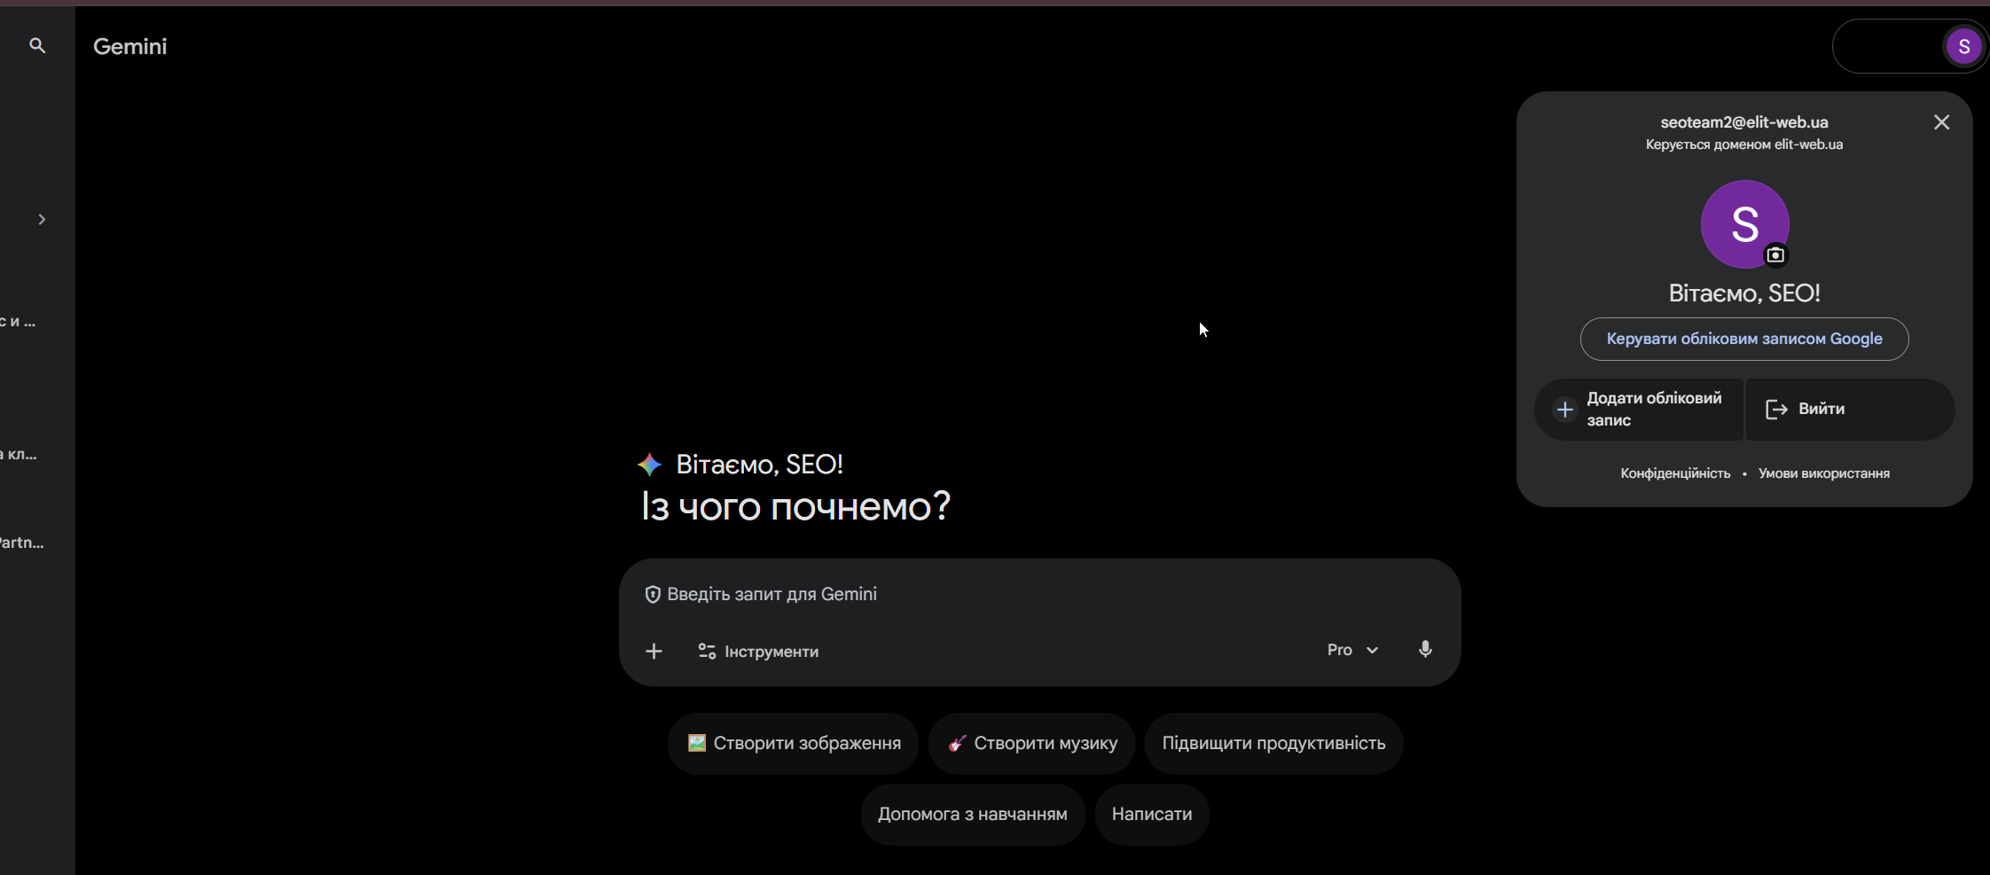Open Керувати обліковим записом Google

pyautogui.click(x=1743, y=339)
